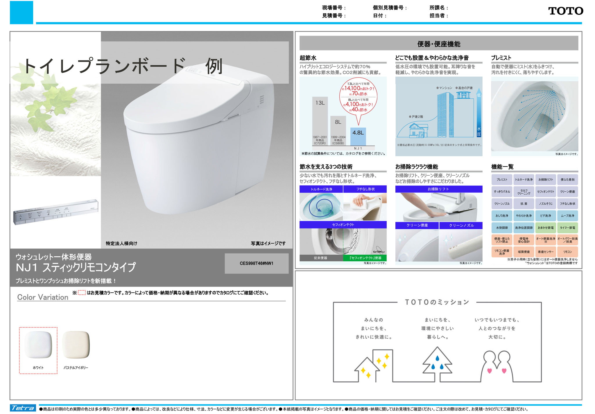This screenshot has width=595, height=414.
Task: Click the ビデ洗浄 feature tile
Action: [546, 216]
